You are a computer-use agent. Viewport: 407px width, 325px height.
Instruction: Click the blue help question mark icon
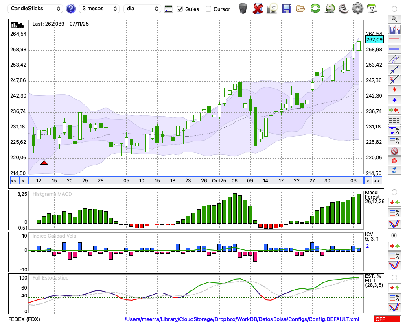[70, 9]
